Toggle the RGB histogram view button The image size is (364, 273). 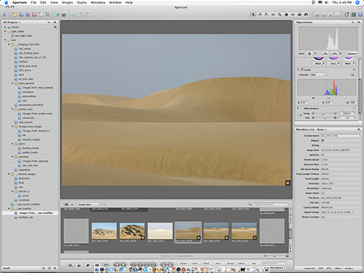334,53
